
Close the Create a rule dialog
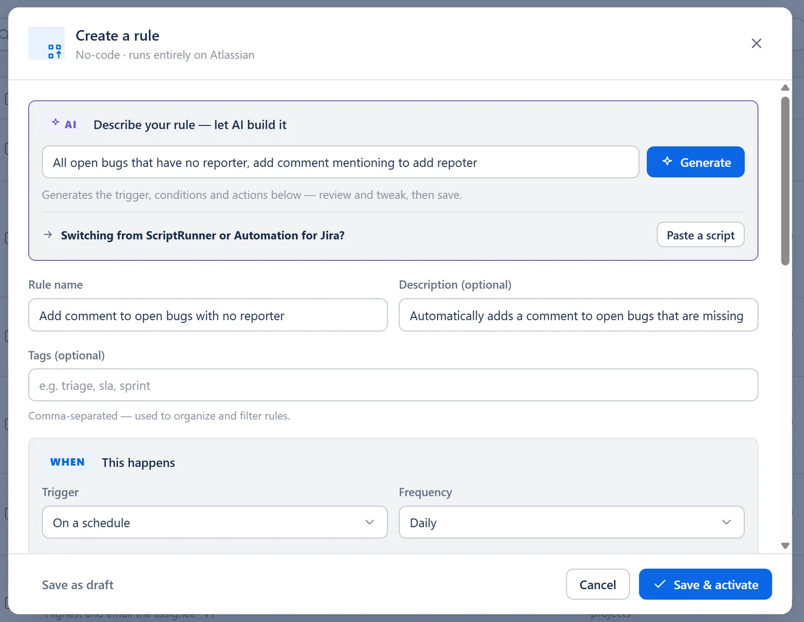756,44
